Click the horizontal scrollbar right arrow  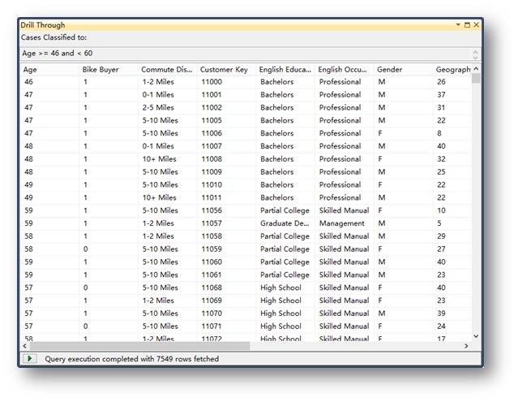(466, 346)
